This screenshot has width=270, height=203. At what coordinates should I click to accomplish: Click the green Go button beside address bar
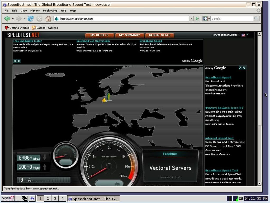197,18
